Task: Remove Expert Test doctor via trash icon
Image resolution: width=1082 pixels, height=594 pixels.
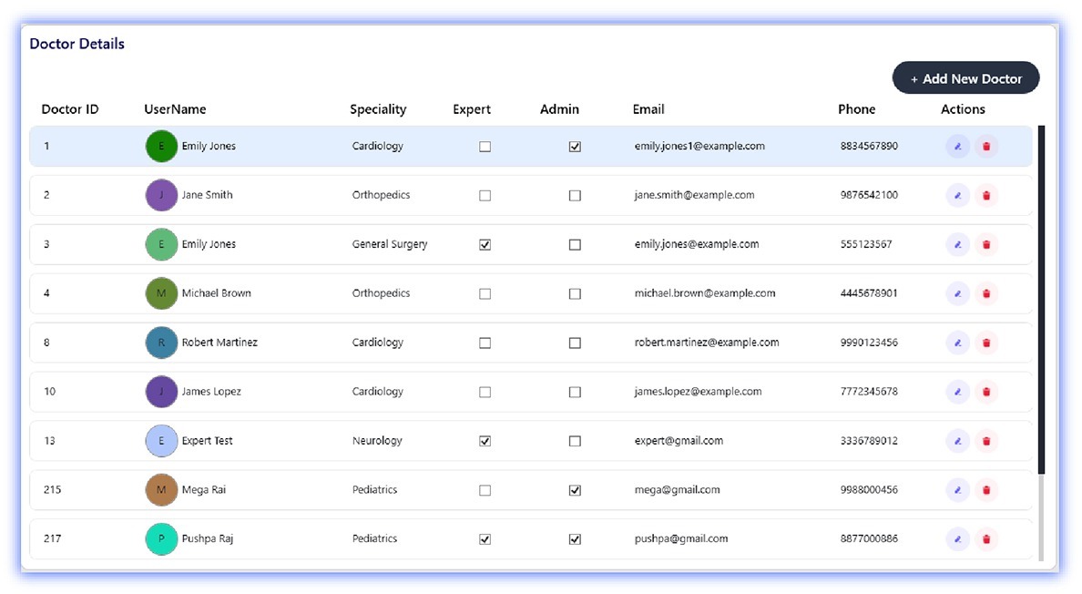Action: coord(985,441)
